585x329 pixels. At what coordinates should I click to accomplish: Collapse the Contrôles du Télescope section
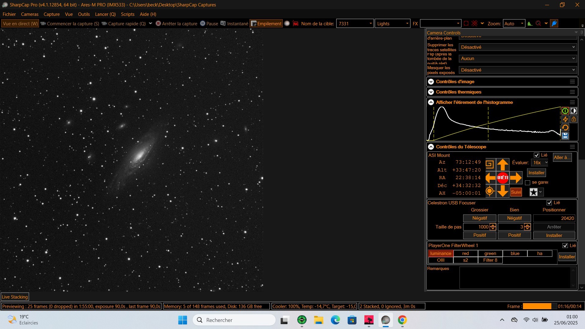coord(431,147)
